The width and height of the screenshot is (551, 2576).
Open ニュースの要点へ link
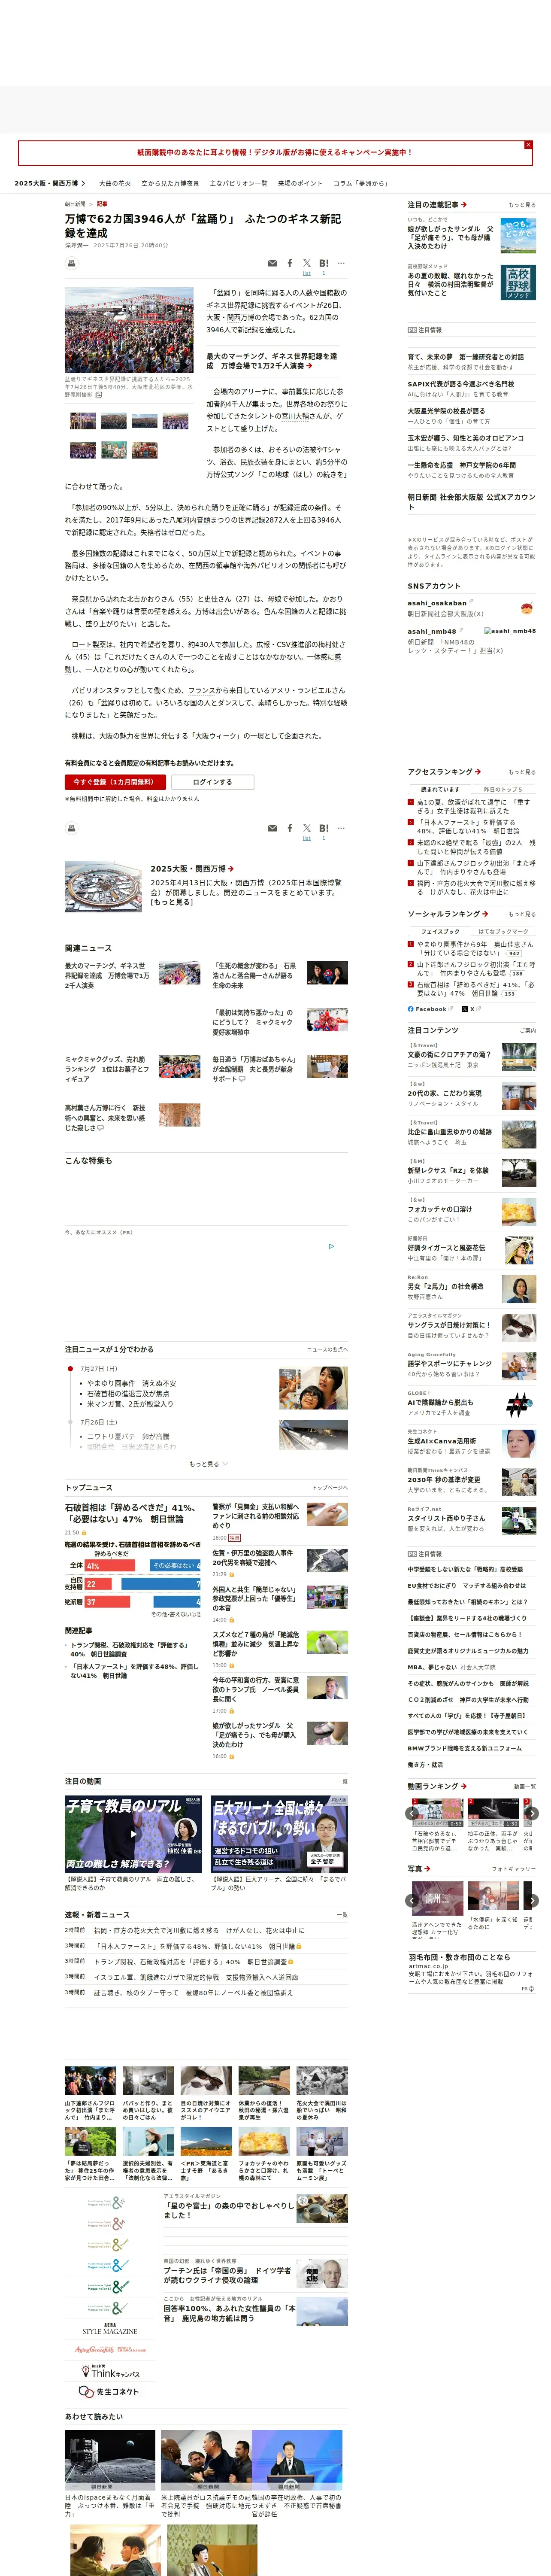(327, 1349)
